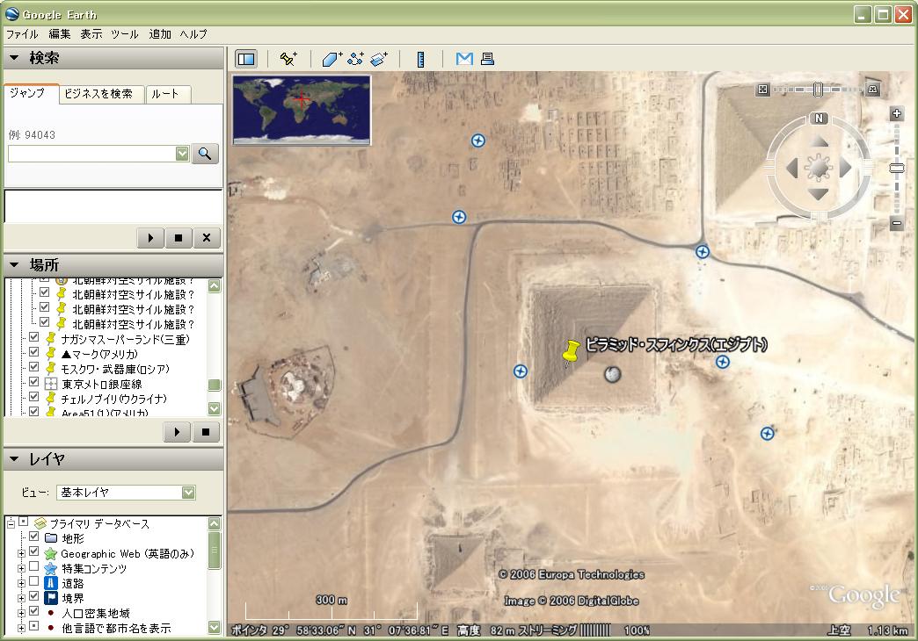918x641 pixels.
Task: Stop search results tour
Action: click(178, 238)
